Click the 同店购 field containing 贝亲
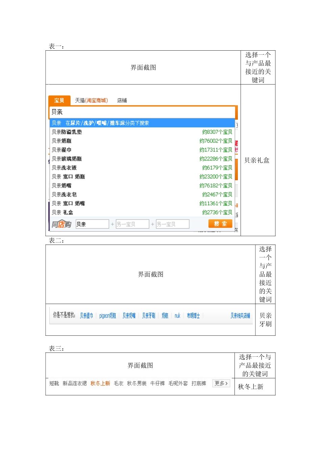The image size is (321, 454). coord(92,224)
